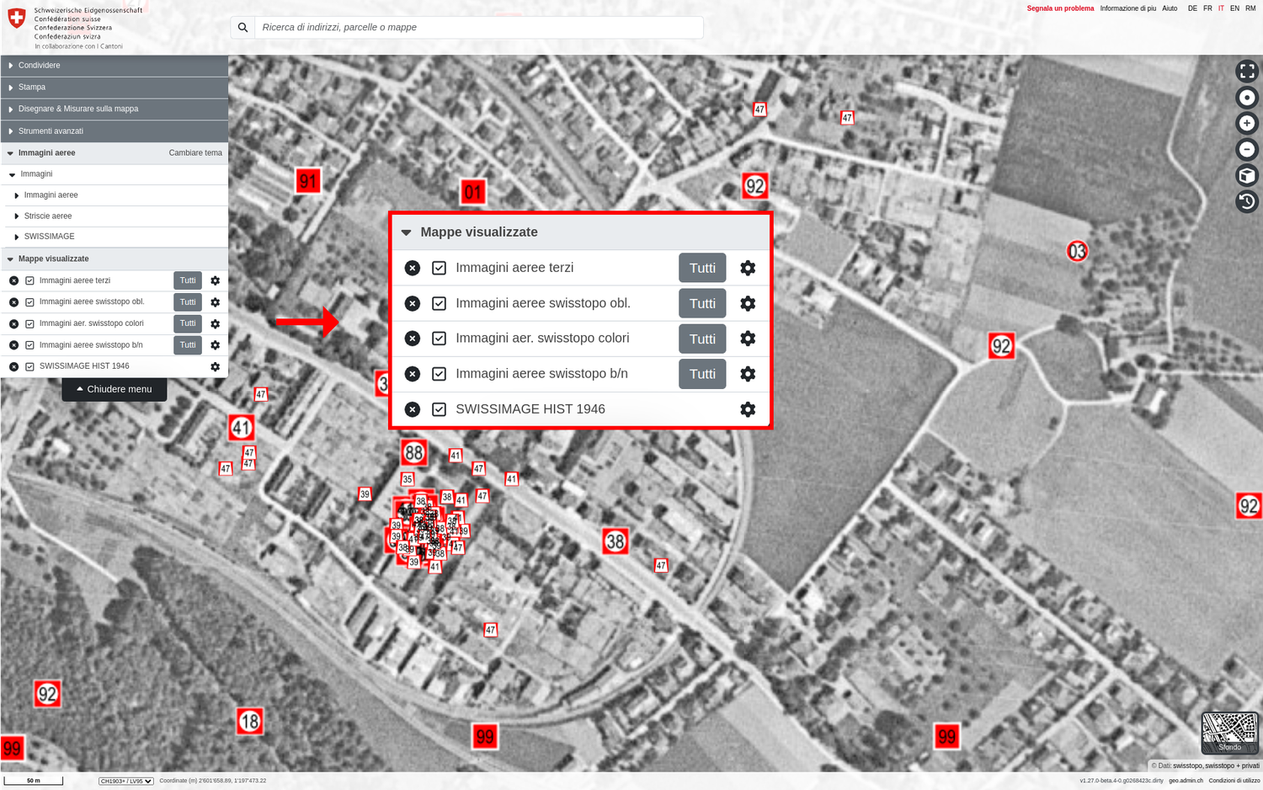The width and height of the screenshot is (1263, 790).
Task: Switch interface language to EN
Action: pyautogui.click(x=1234, y=8)
